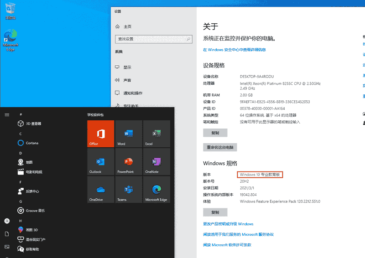
Task: Jump to letter H app group header
Action: click(x=21, y=221)
